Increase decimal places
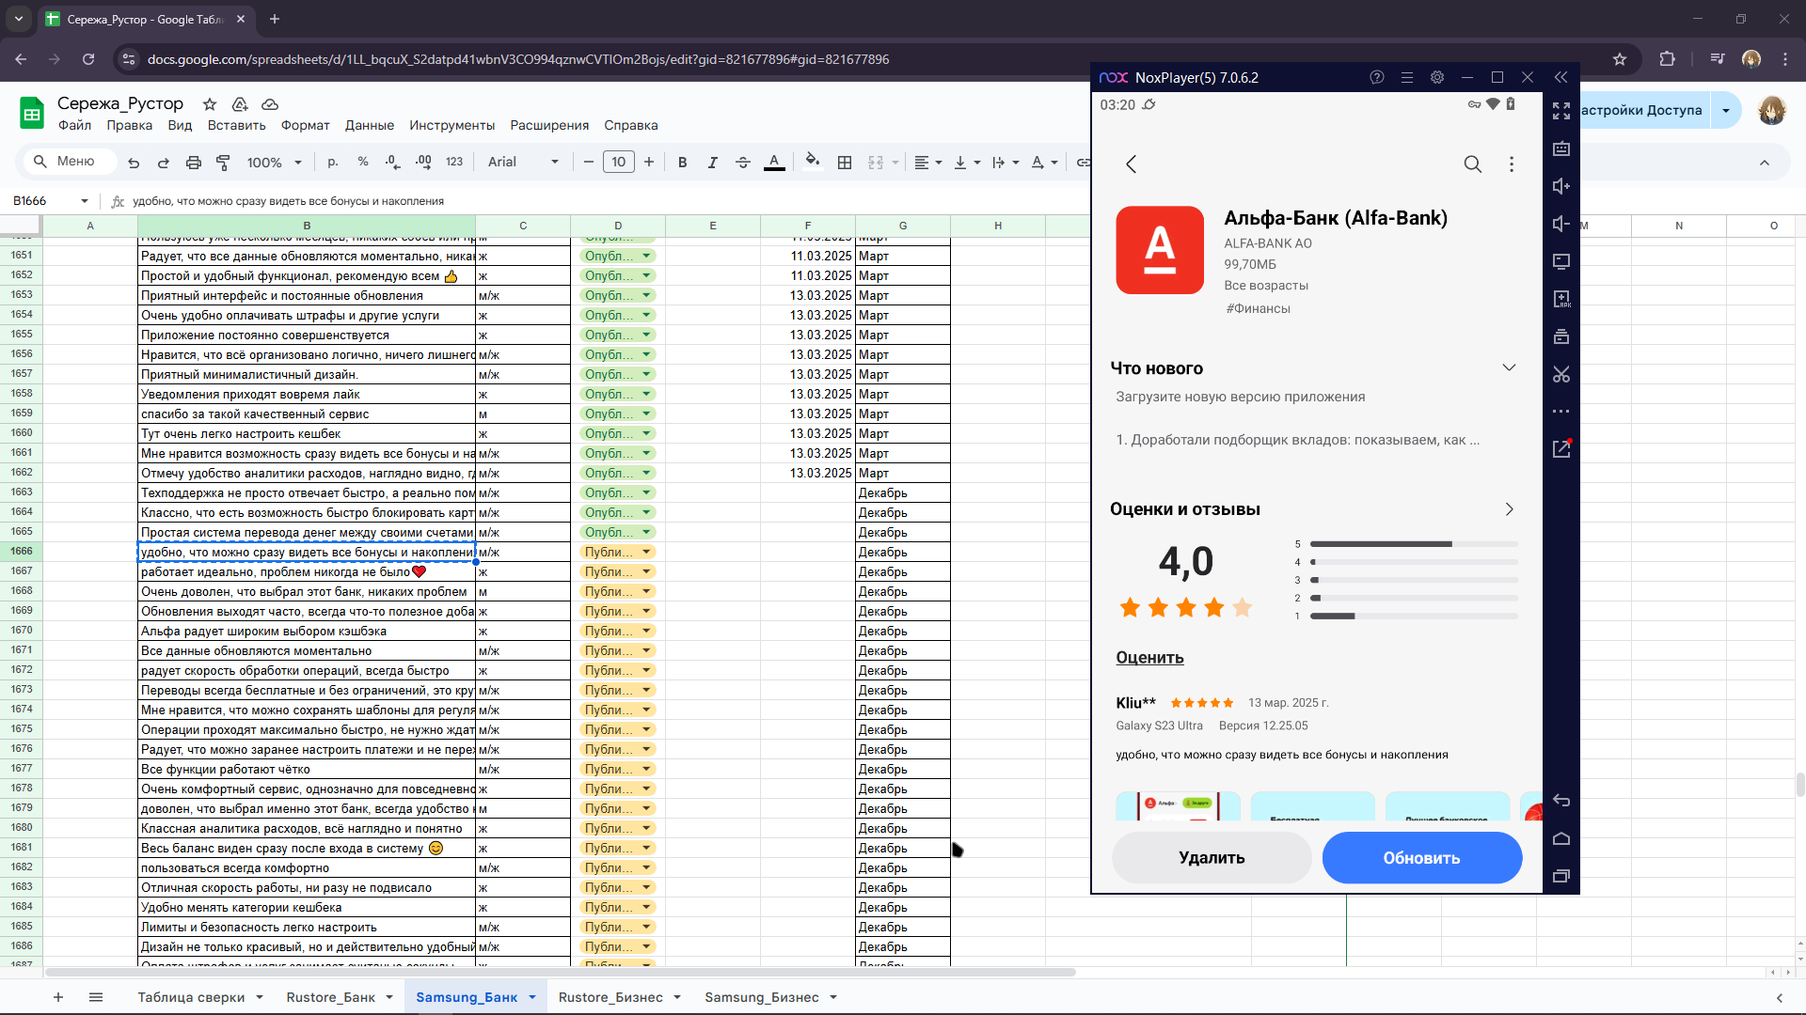Screen dimensions: 1806x1015 (423, 162)
